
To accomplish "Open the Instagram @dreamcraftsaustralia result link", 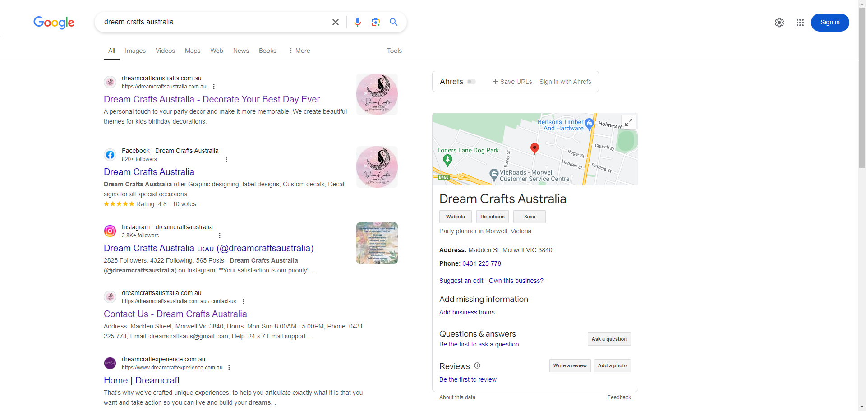I will pos(208,248).
